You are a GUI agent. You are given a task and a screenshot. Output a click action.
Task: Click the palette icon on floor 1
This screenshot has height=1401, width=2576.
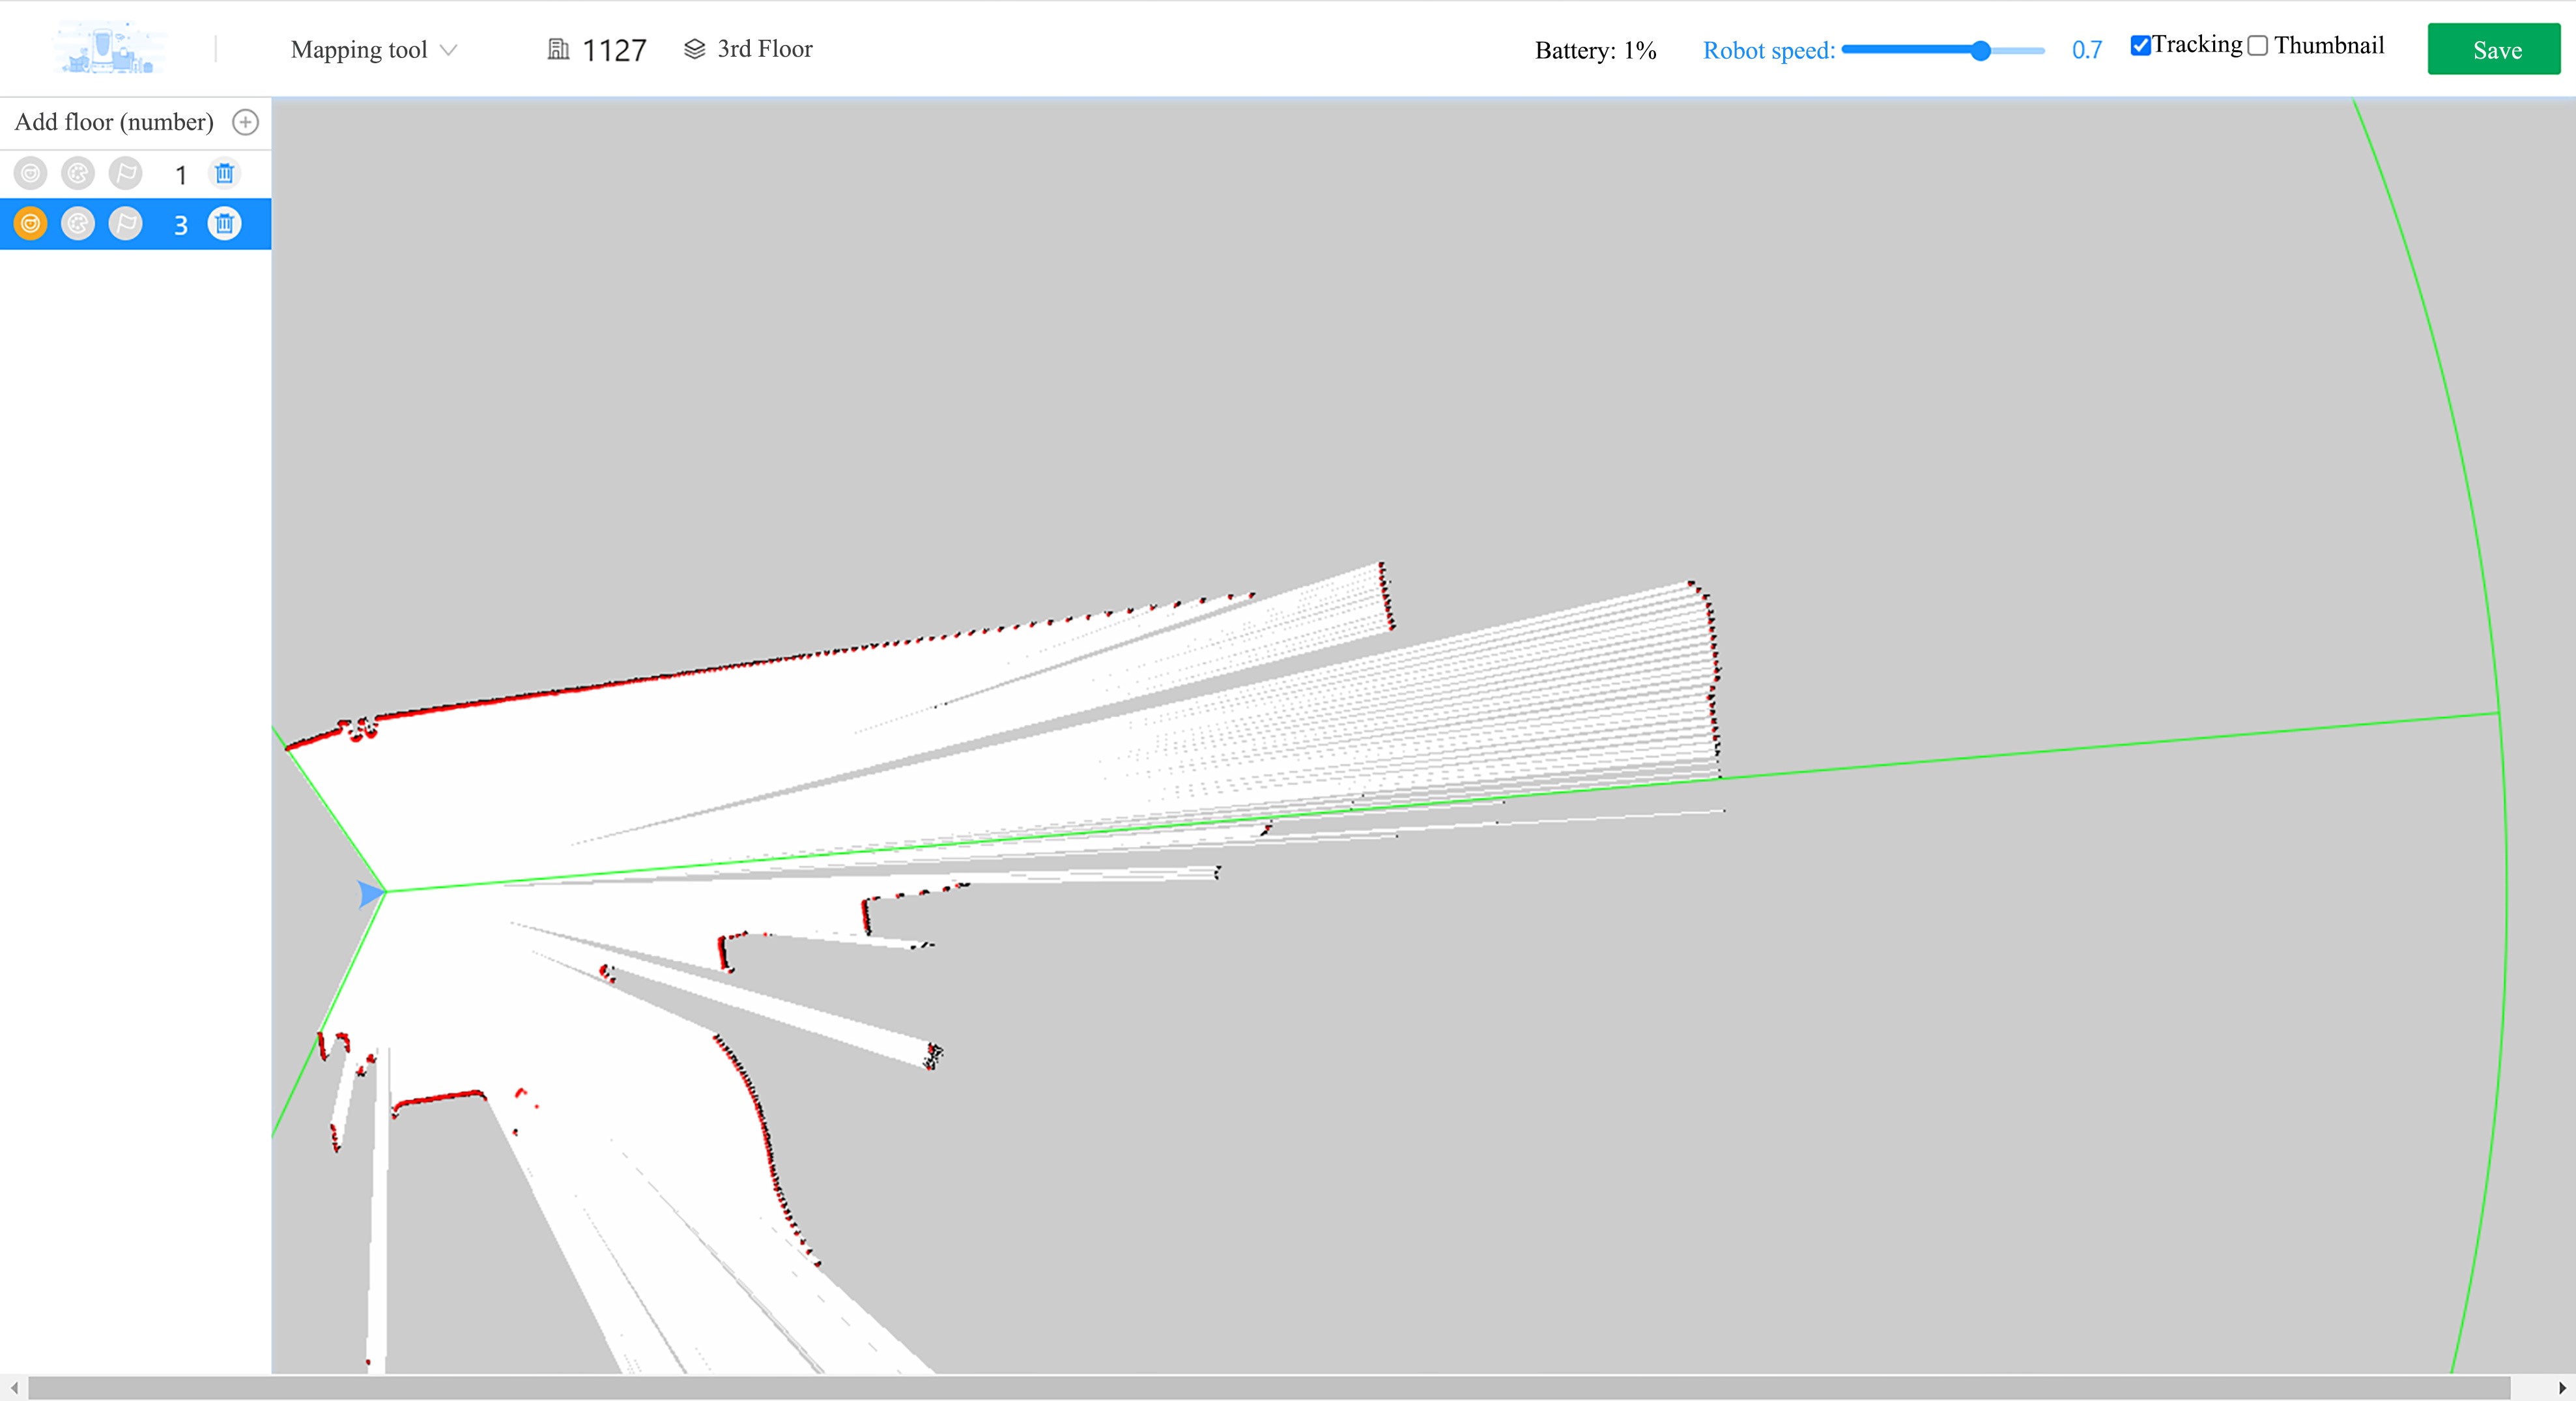click(x=78, y=174)
